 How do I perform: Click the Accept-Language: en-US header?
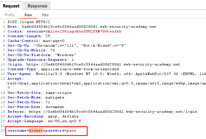[44, 121]
